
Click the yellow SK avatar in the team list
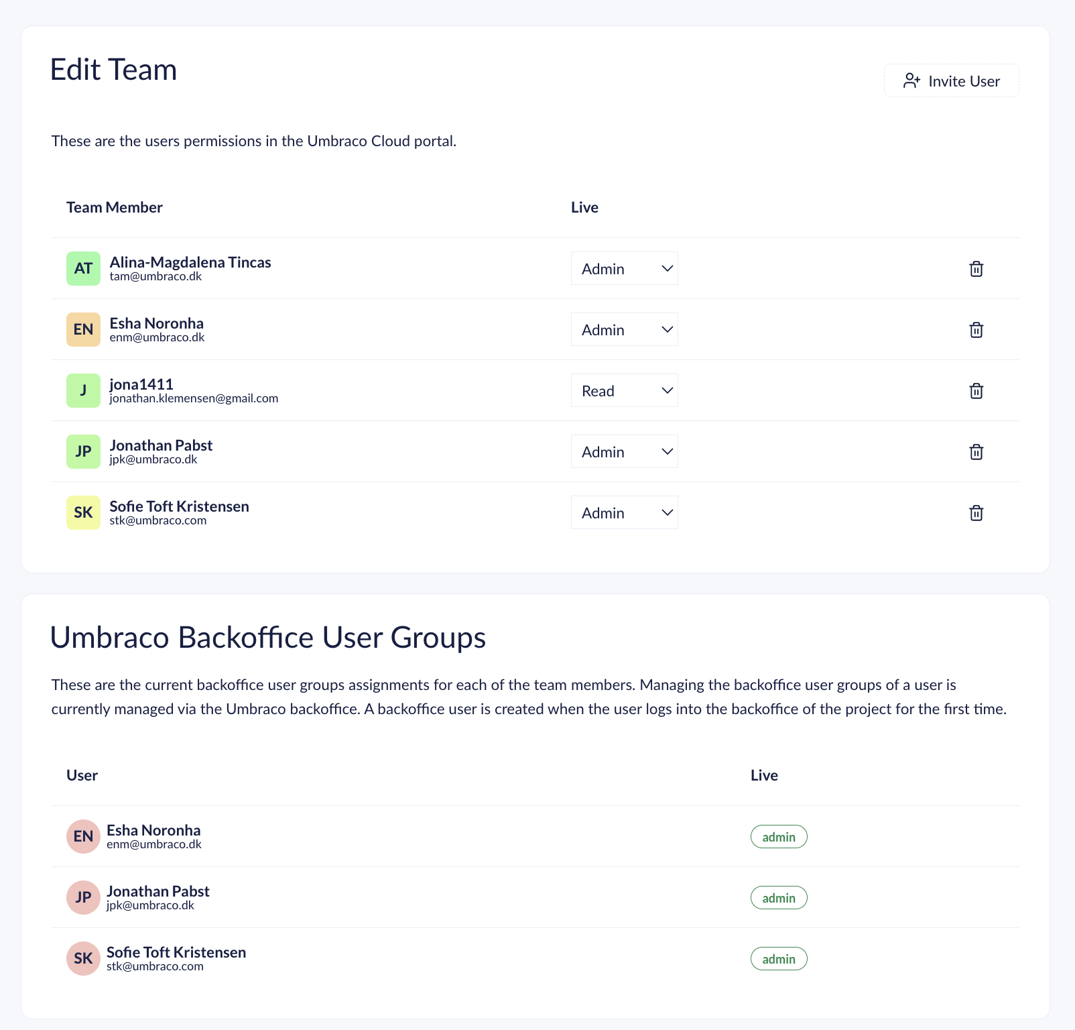83,513
